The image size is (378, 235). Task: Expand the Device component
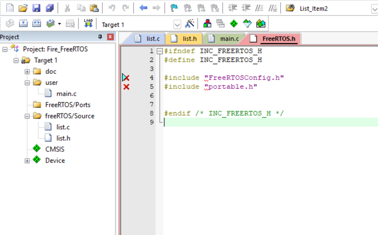(27, 161)
